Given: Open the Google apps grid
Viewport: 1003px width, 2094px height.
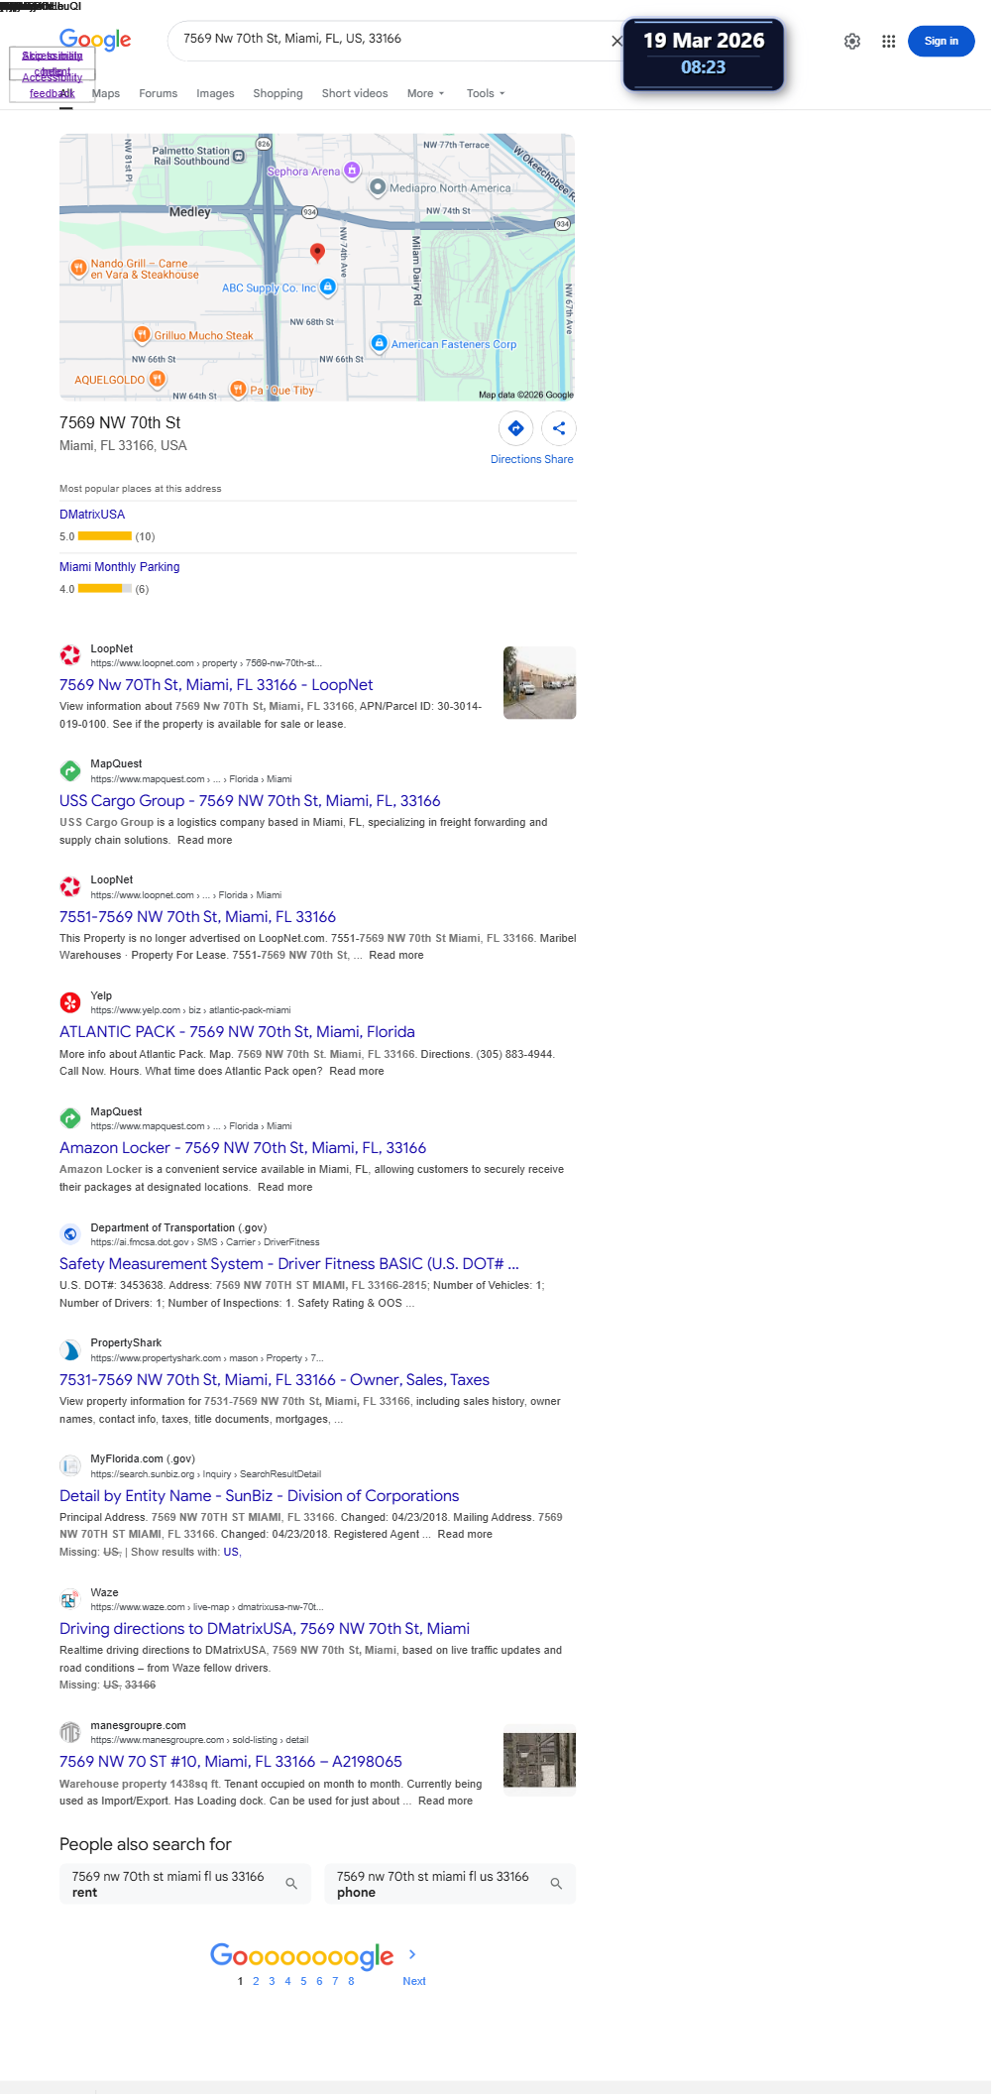Looking at the screenshot, I should point(888,42).
